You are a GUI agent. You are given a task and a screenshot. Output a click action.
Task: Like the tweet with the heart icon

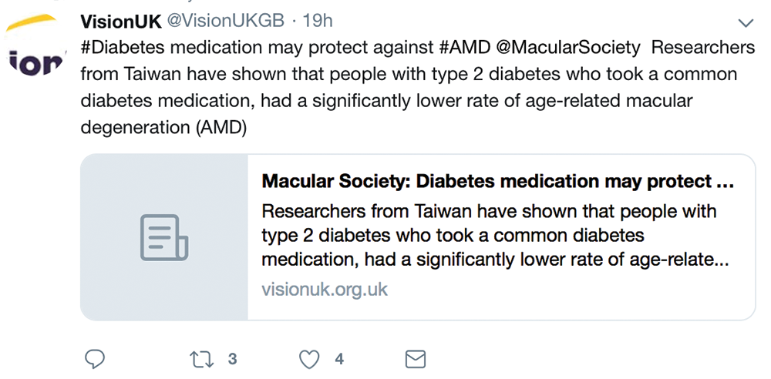point(309,359)
